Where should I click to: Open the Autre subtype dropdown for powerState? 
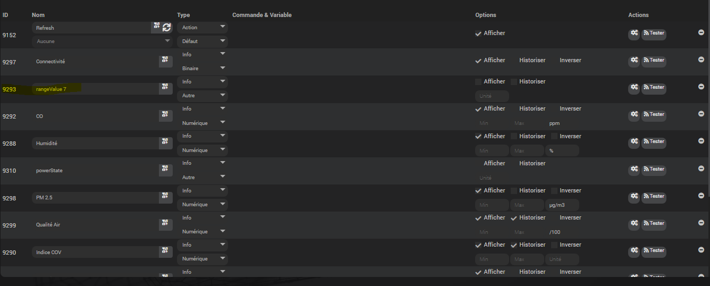[x=202, y=178]
